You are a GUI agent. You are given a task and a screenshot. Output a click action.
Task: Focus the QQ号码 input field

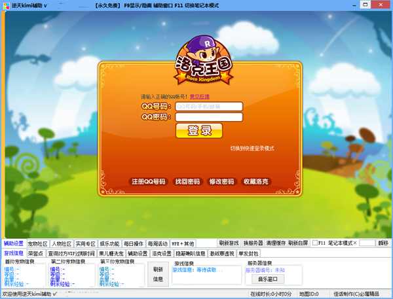tap(209, 107)
